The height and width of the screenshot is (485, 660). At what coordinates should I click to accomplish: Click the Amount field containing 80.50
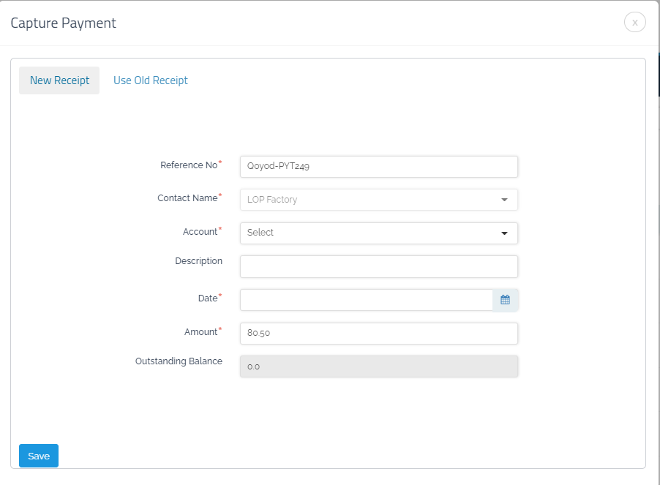(x=378, y=333)
